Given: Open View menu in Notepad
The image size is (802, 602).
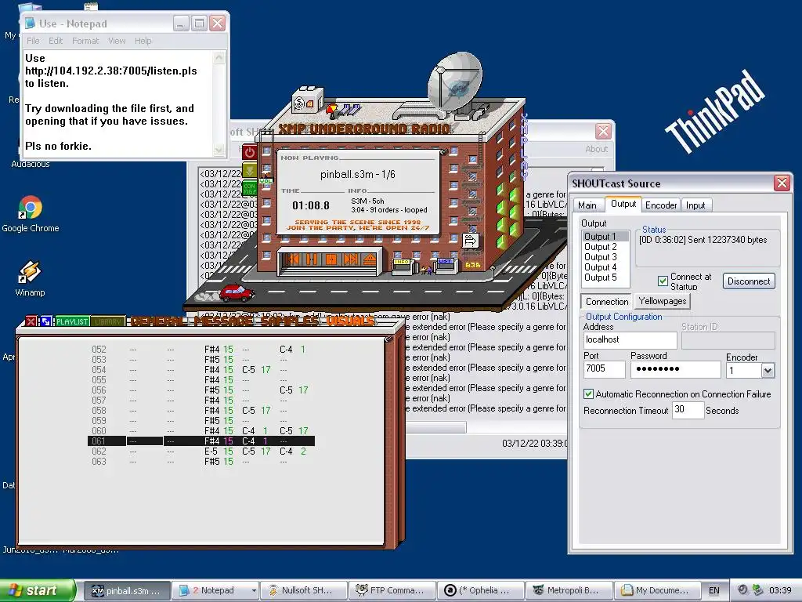Looking at the screenshot, I should (x=117, y=41).
